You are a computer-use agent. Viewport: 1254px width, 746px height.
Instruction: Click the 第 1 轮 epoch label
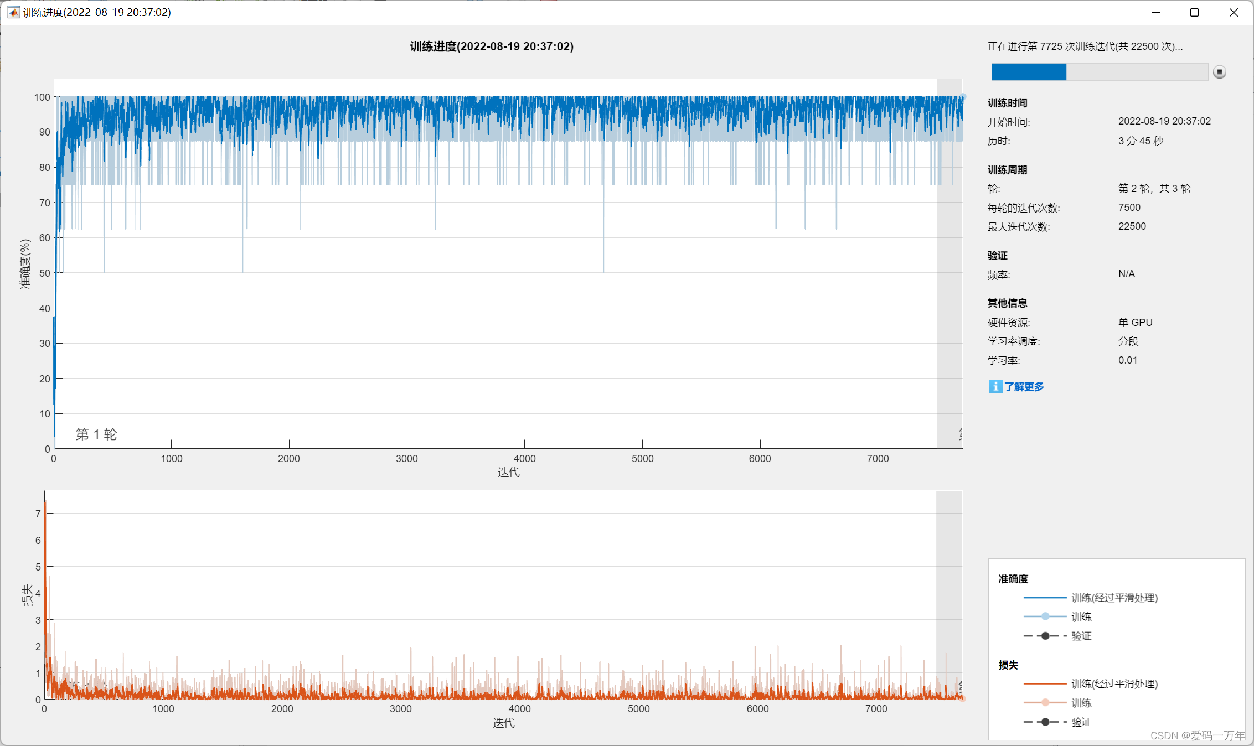[x=96, y=434]
